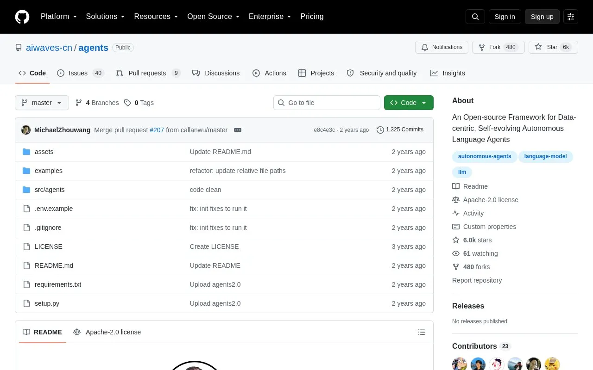This screenshot has width=593, height=370.
Task: Open the Insights tab
Action: point(448,73)
